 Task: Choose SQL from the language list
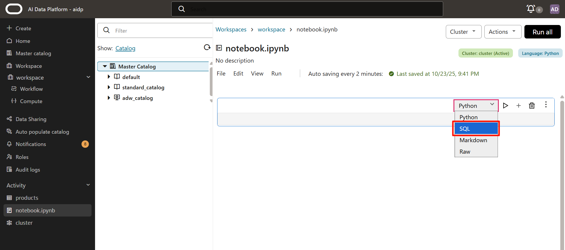(x=476, y=129)
